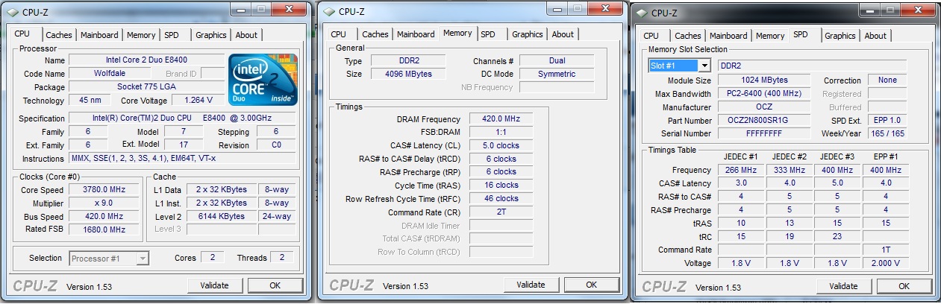Click CPU-Z app icon in middle window title bar
The height and width of the screenshot is (304, 941).
pos(329,10)
